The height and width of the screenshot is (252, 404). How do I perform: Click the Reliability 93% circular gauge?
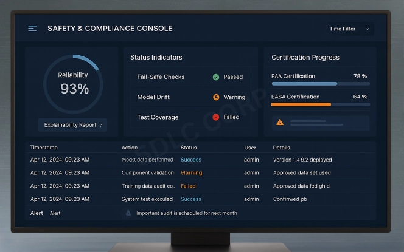[x=73, y=83]
